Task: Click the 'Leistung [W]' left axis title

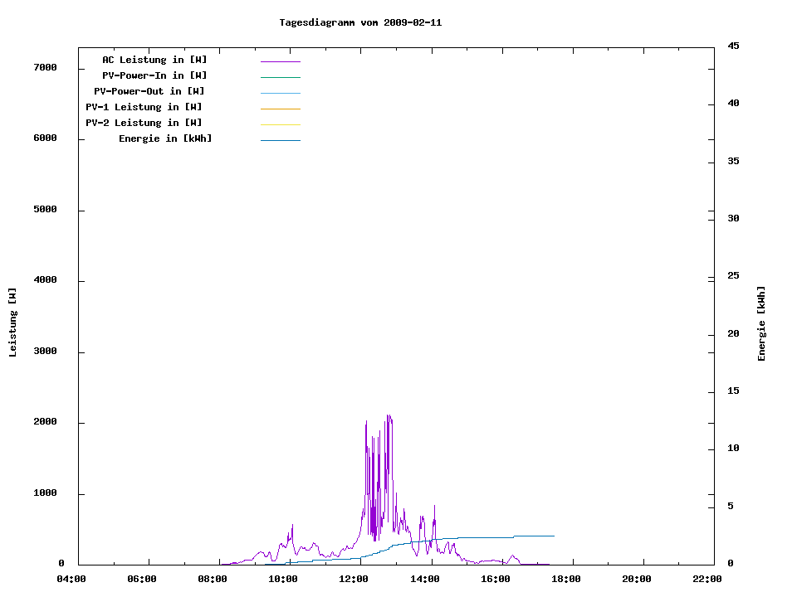Action: (x=12, y=323)
